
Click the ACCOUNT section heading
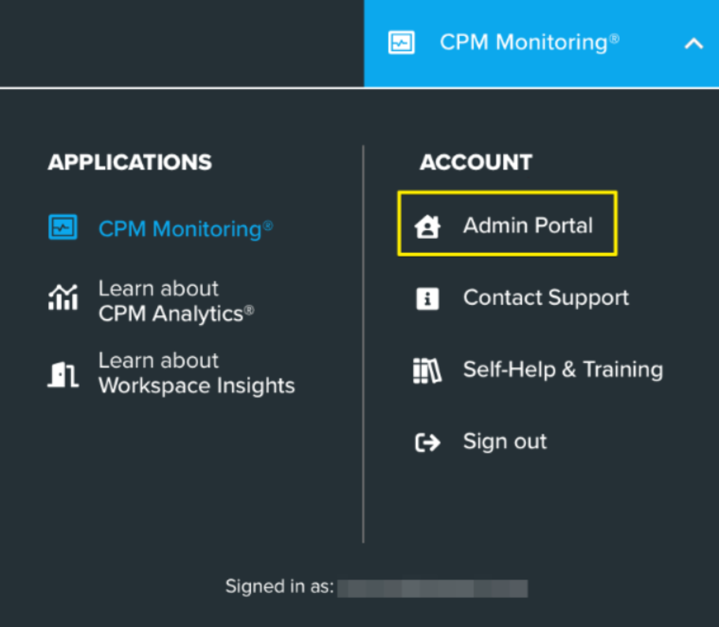[x=476, y=162]
